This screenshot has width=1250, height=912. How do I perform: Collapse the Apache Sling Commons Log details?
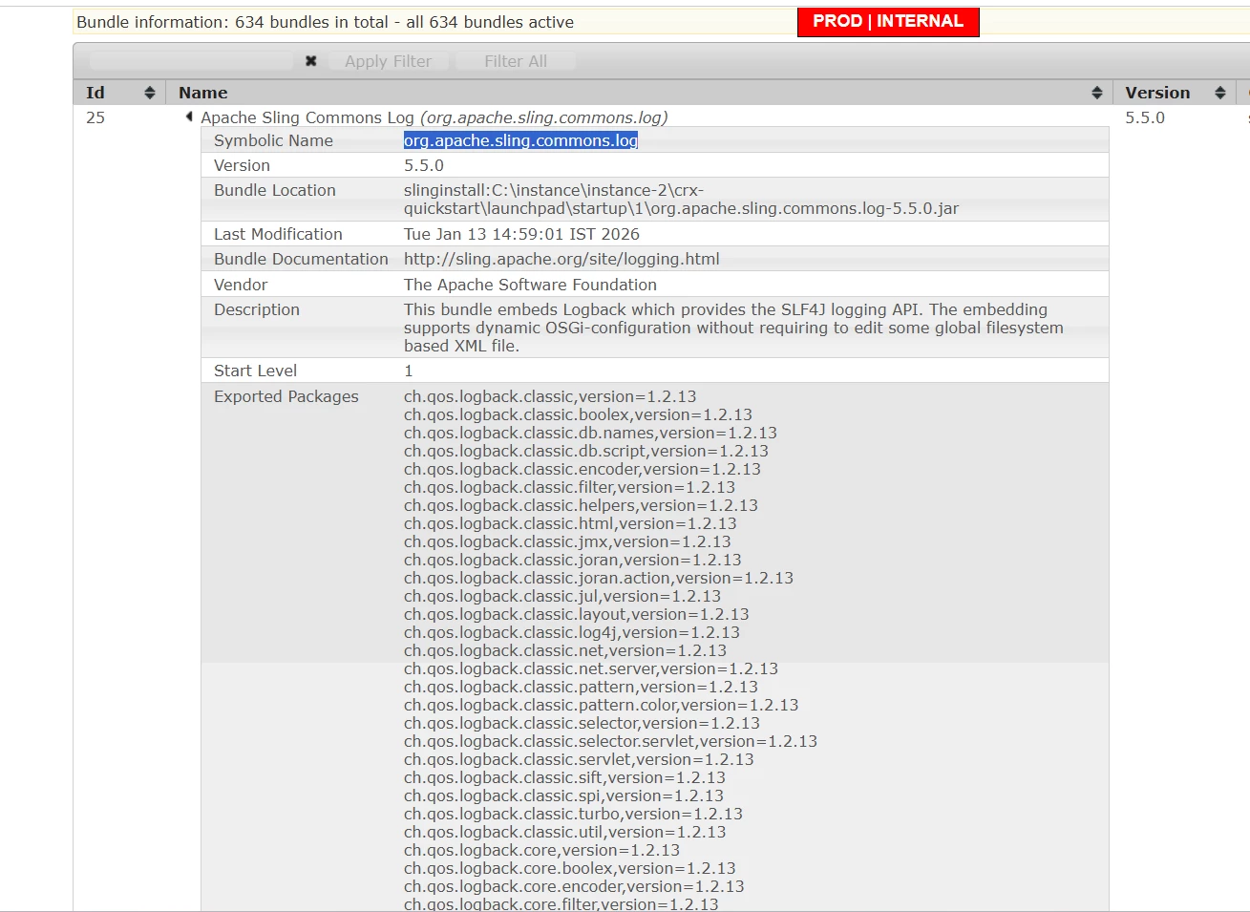(x=189, y=117)
